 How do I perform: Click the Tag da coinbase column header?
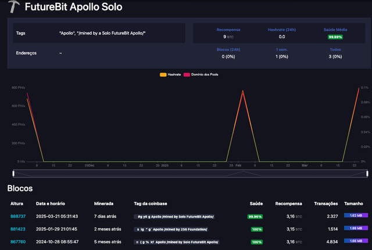click(151, 204)
